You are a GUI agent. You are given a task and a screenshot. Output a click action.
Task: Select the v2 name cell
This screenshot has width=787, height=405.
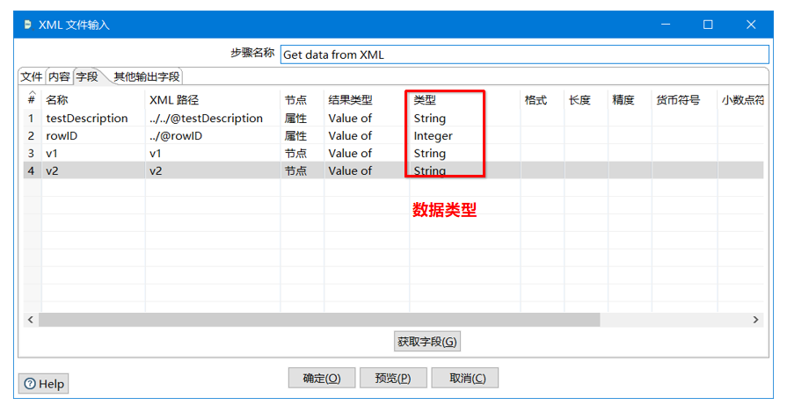(93, 171)
